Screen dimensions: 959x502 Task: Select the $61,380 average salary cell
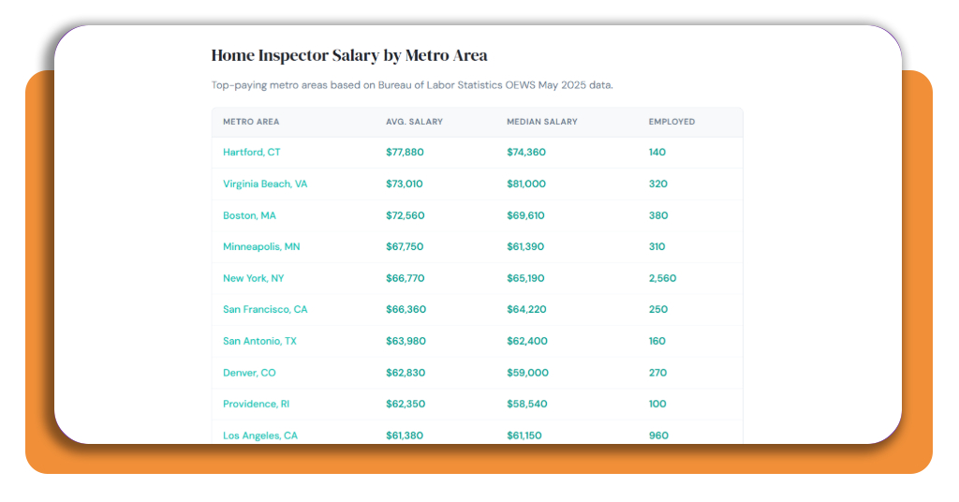click(405, 436)
